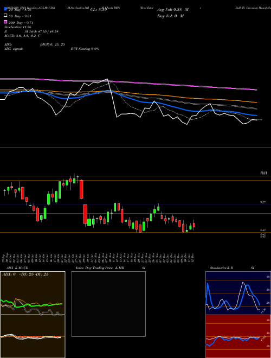This screenshot has width=271, height=358.
Task: Click the 'Day Vol: 0 M' label
Action: pos(170,16)
